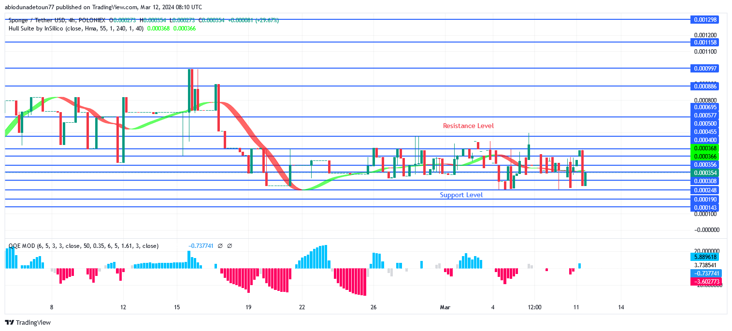Image resolution: width=732 pixels, height=331 pixels.
Task: Open the Sponge / Tether USD symbol legend
Action: point(58,20)
